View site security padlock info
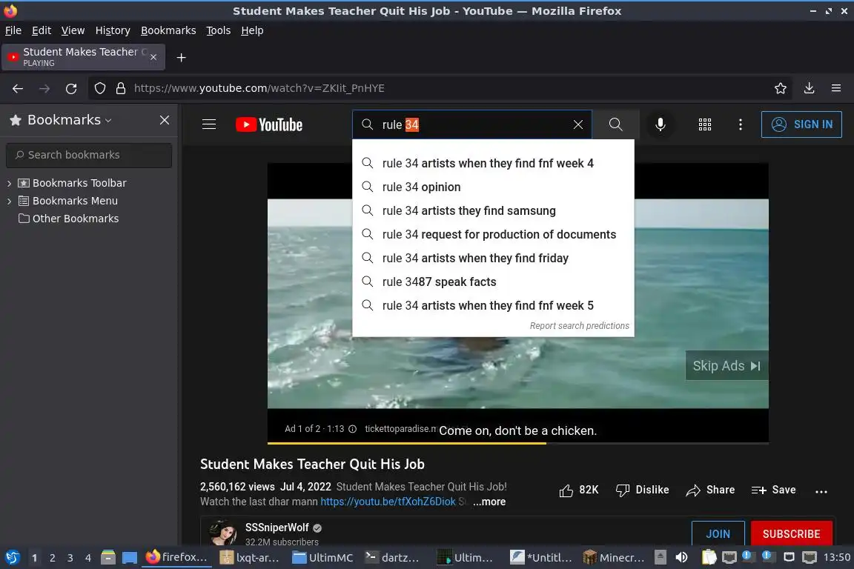Screen dimensions: 854x569 [121, 88]
